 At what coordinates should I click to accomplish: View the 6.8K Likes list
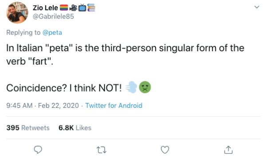75,128
